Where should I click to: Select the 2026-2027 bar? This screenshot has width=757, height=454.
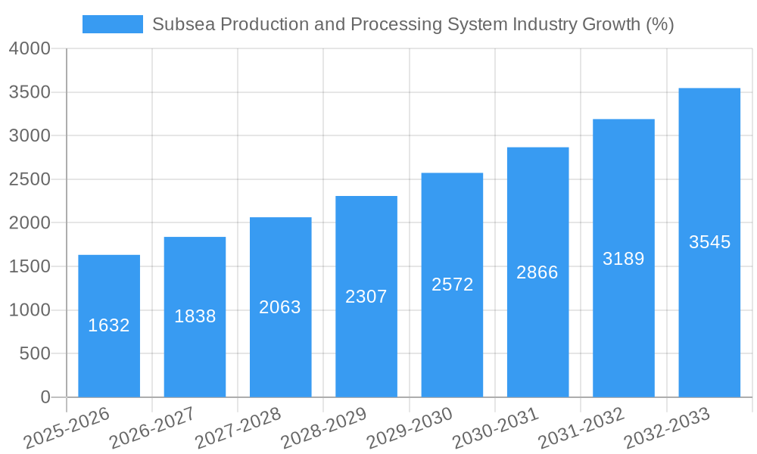tap(195, 317)
